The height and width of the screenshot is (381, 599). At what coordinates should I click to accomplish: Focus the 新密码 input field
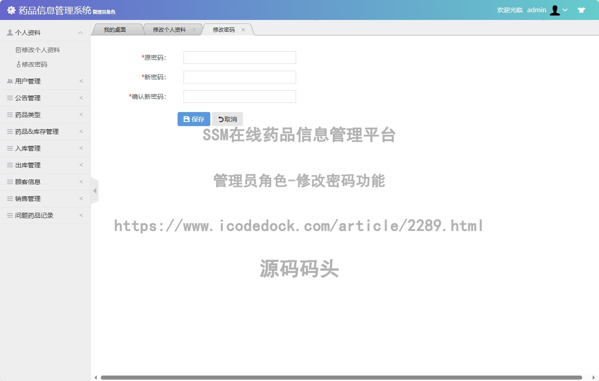pos(240,77)
